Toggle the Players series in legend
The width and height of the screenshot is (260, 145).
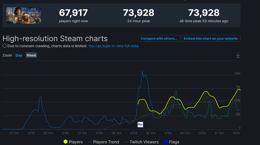pos(73,142)
